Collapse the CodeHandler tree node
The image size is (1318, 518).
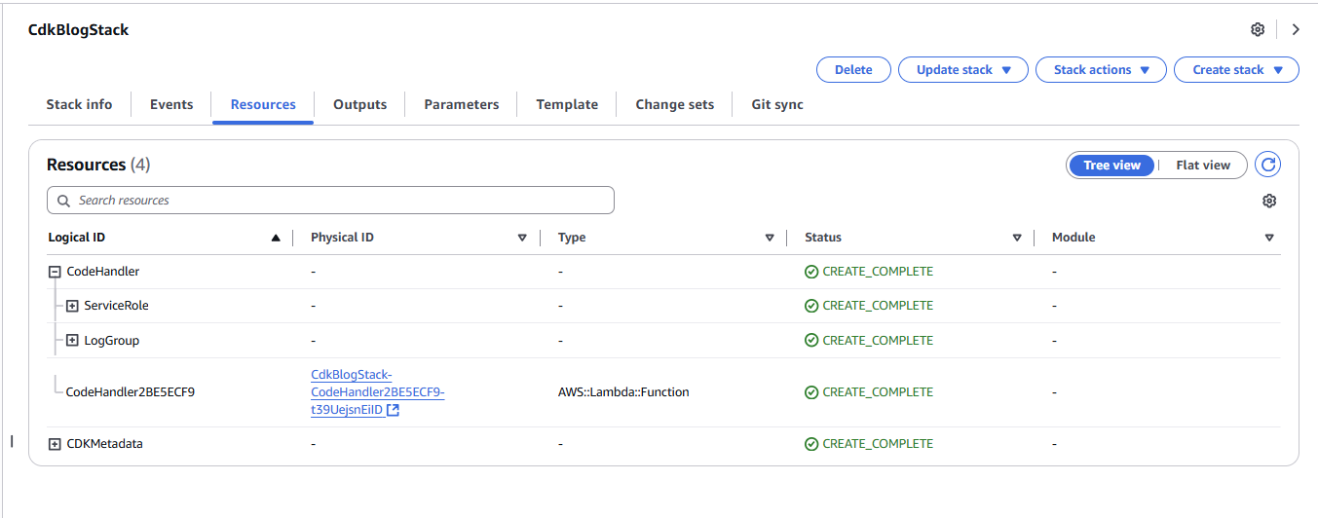(x=55, y=273)
